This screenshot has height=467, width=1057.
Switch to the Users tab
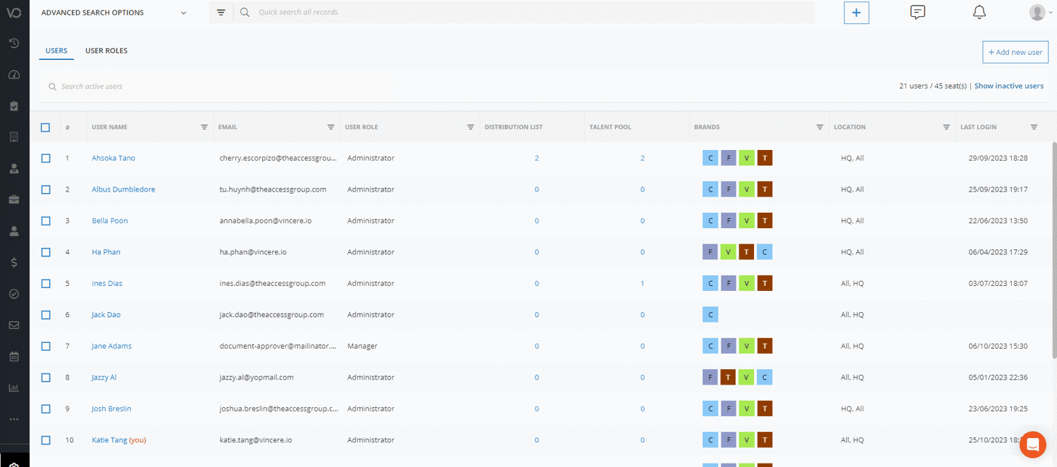tap(56, 51)
